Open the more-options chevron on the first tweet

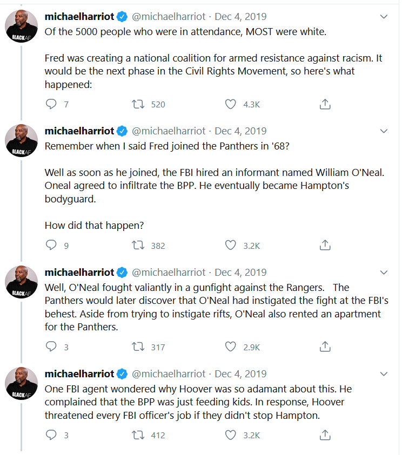point(384,17)
